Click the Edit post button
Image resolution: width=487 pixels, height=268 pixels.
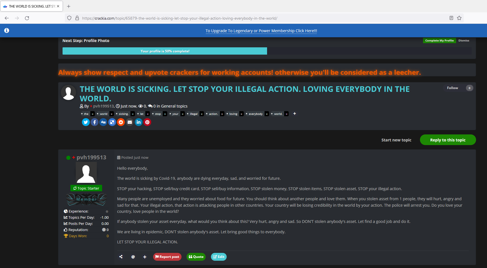click(219, 257)
